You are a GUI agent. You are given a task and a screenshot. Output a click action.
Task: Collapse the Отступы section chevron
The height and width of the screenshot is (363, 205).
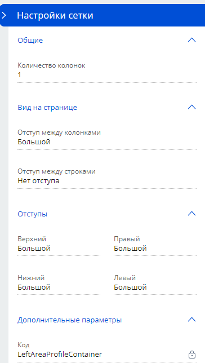(x=192, y=214)
